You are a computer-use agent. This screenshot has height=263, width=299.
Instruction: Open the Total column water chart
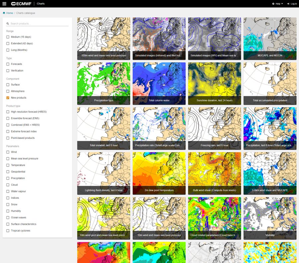click(159, 84)
